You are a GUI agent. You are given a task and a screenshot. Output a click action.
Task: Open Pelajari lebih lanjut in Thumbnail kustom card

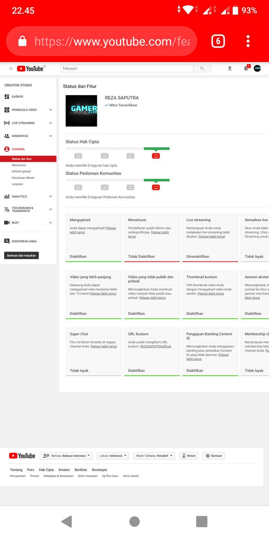click(211, 293)
